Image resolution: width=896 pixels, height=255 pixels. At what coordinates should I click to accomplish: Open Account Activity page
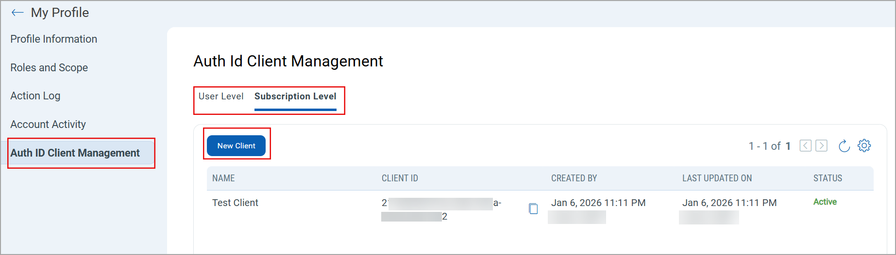pos(48,125)
